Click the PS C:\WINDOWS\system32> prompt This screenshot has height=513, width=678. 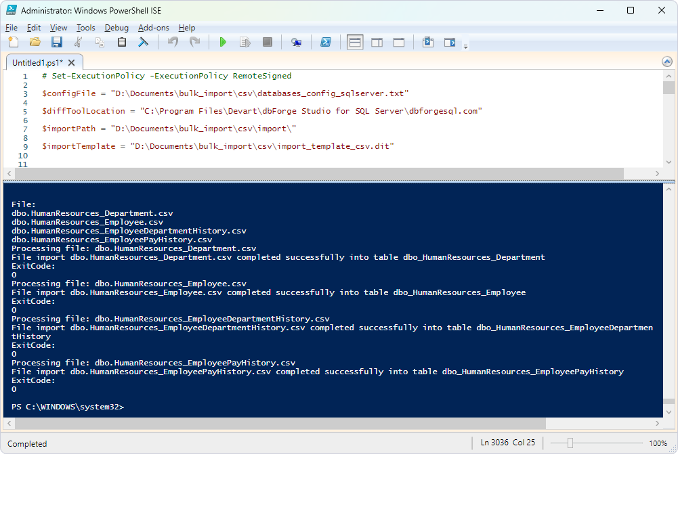click(68, 407)
